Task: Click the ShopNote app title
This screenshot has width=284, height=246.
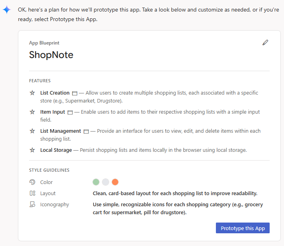Action: [51, 55]
